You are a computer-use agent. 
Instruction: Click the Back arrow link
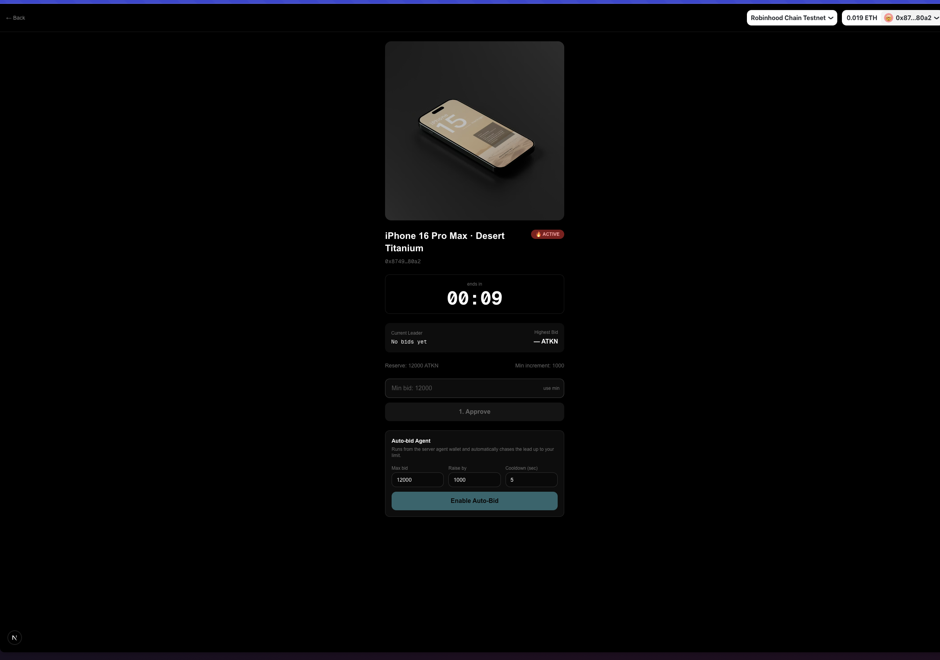coord(15,18)
